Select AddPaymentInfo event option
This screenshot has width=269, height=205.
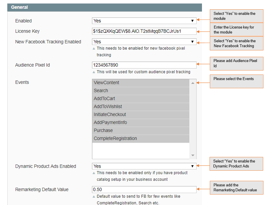pyautogui.click(x=141, y=123)
